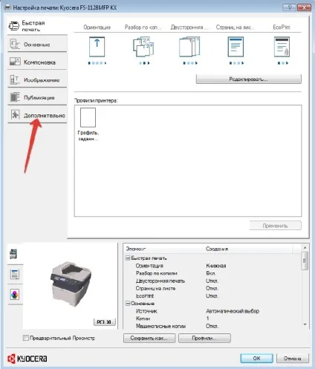Open the Дополнительно tab
This screenshot has width=315, height=369.
click(x=37, y=115)
